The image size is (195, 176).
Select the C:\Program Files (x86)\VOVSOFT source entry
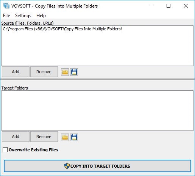pyautogui.click(x=62, y=29)
